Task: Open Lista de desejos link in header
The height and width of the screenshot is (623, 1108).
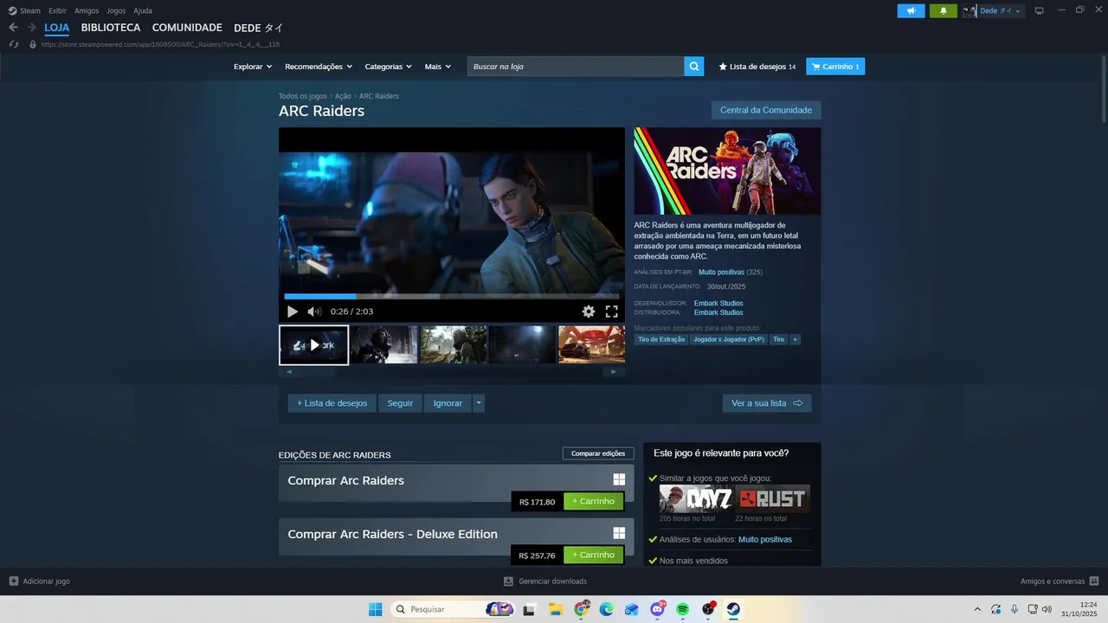Action: pyautogui.click(x=757, y=67)
